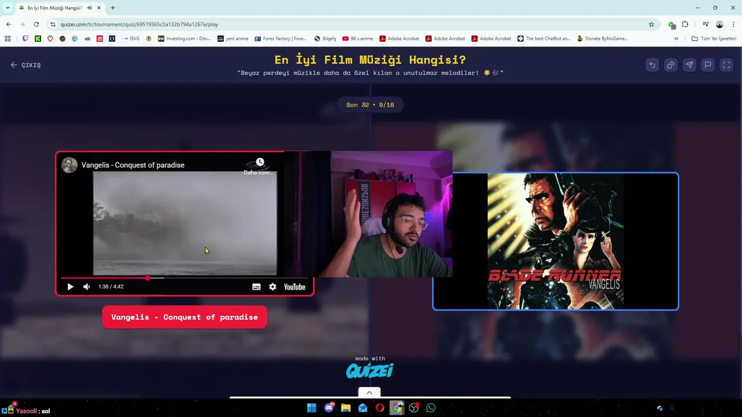Select the En İyi Film Müziği tab
Screen dimensions: 742x417
53,8
